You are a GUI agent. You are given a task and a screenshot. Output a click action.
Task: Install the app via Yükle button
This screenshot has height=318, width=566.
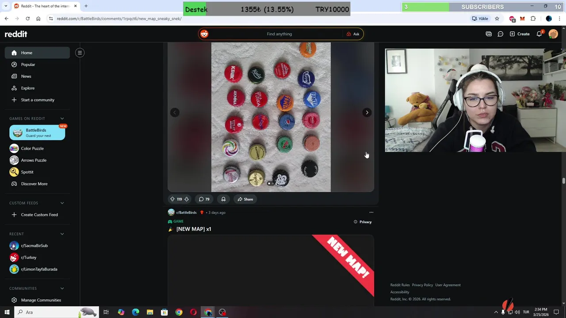480,19
